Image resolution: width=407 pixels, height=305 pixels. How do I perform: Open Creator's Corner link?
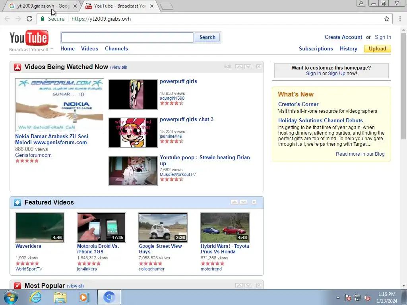coord(298,104)
